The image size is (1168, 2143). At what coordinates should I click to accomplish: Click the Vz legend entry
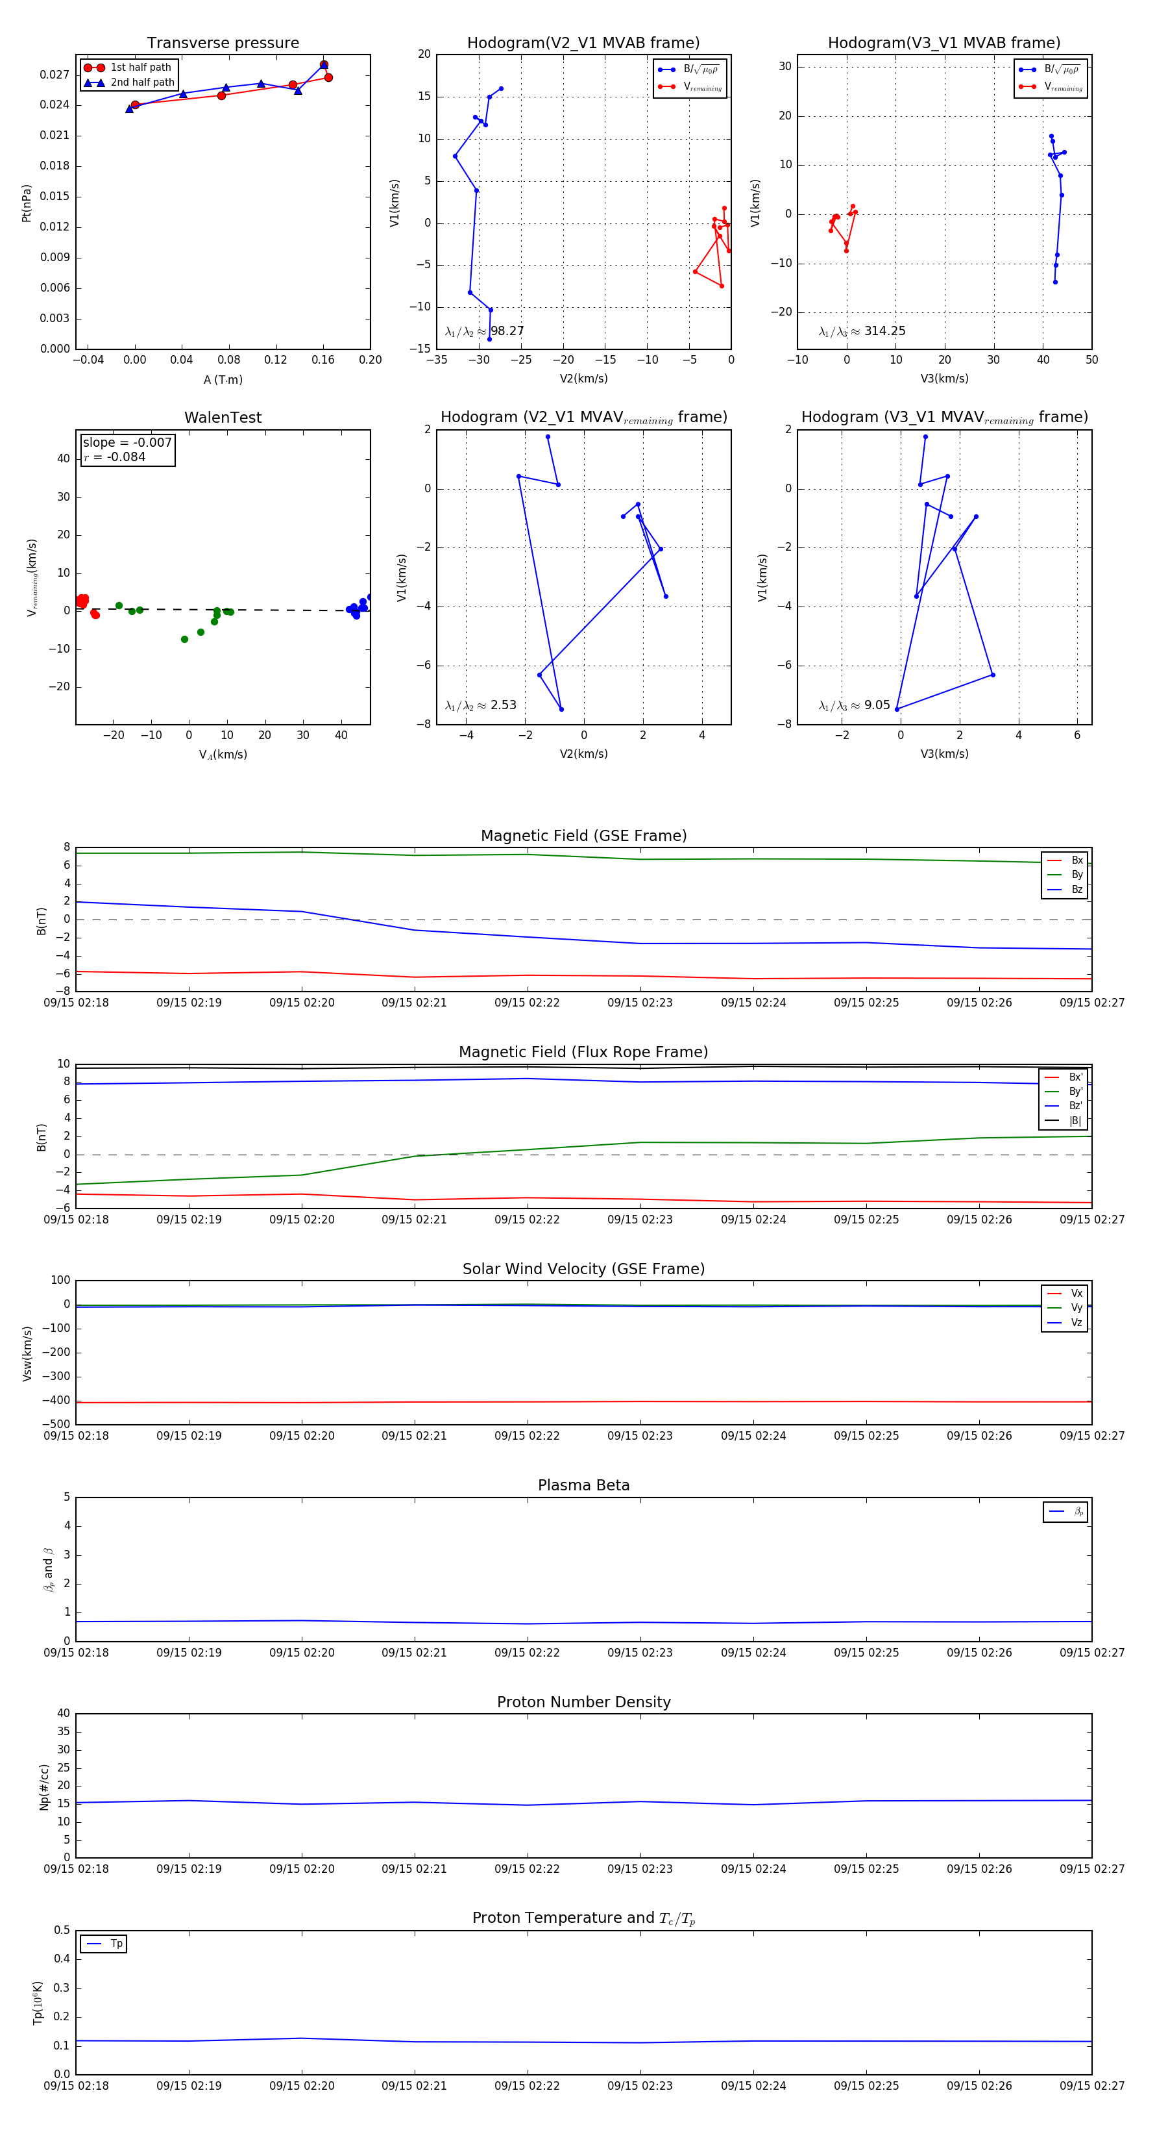pos(1065,1323)
